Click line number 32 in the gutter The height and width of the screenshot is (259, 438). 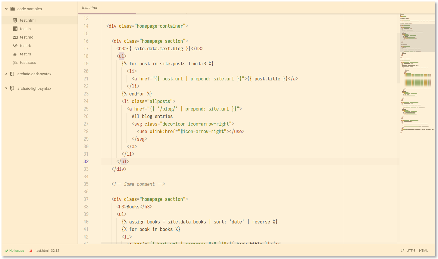pyautogui.click(x=86, y=161)
